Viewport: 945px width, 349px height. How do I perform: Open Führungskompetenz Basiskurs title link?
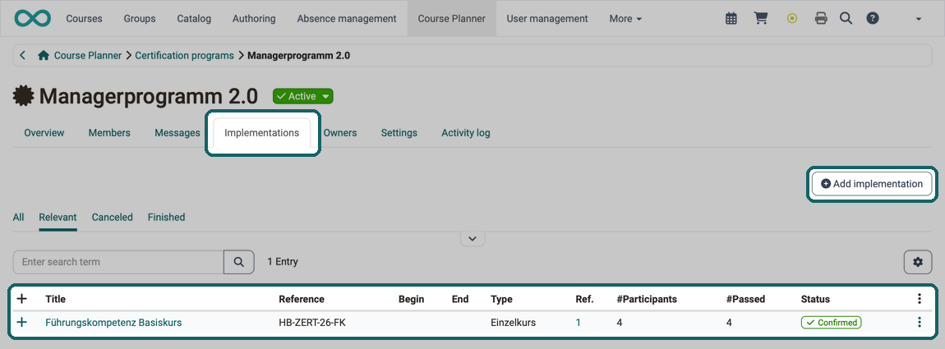pyautogui.click(x=113, y=323)
